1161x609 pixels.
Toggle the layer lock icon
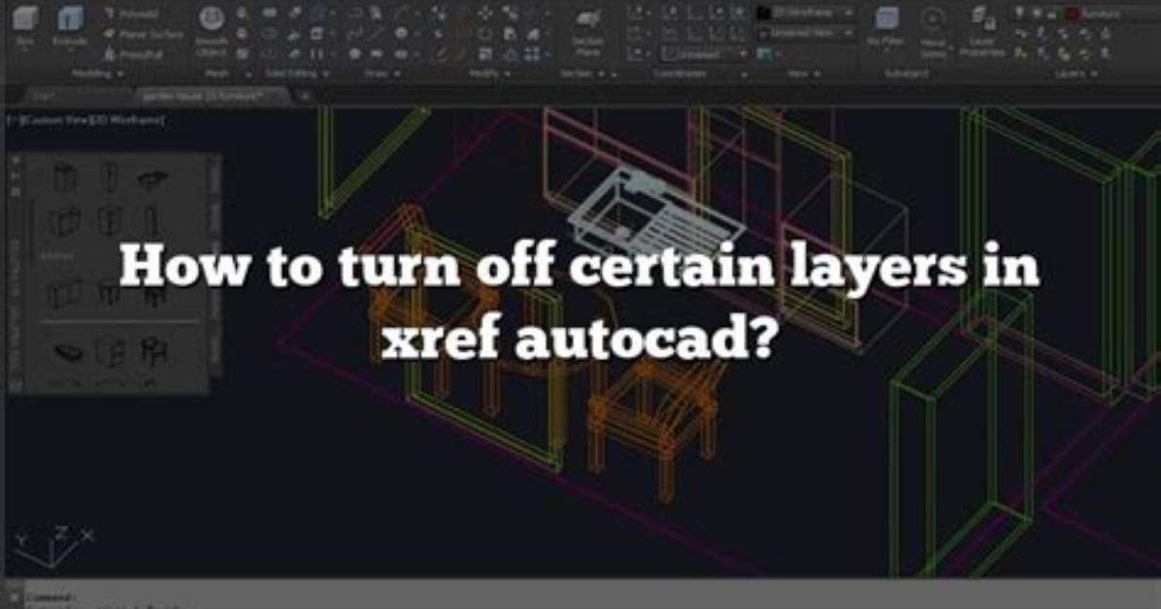(1051, 14)
